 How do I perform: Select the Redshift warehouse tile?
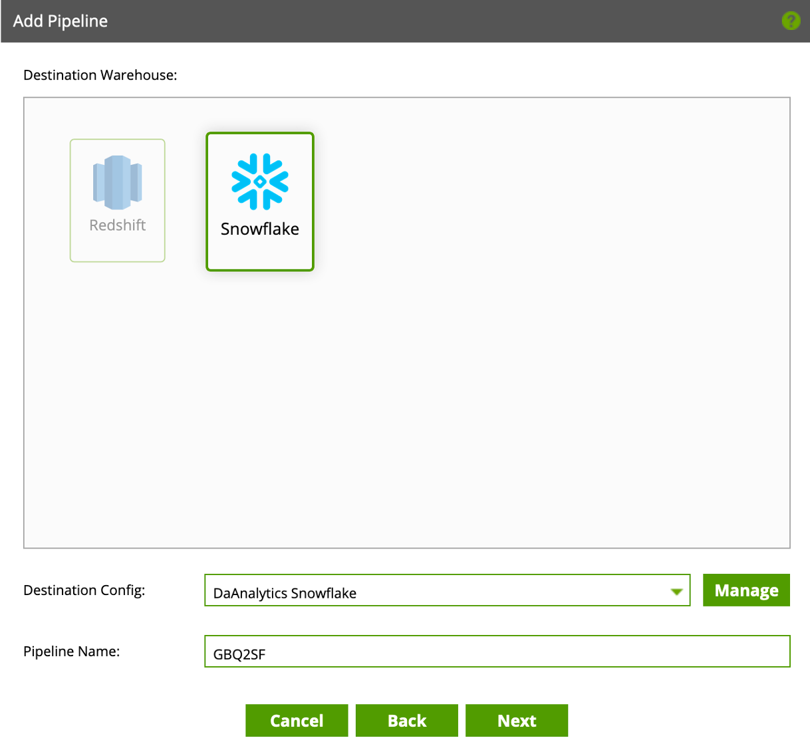click(118, 200)
